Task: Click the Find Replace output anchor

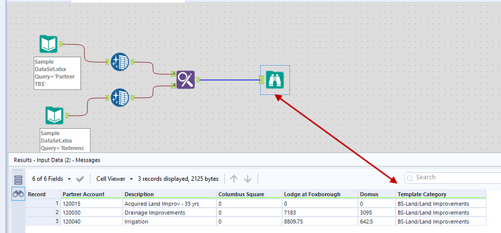Action: 198,79
